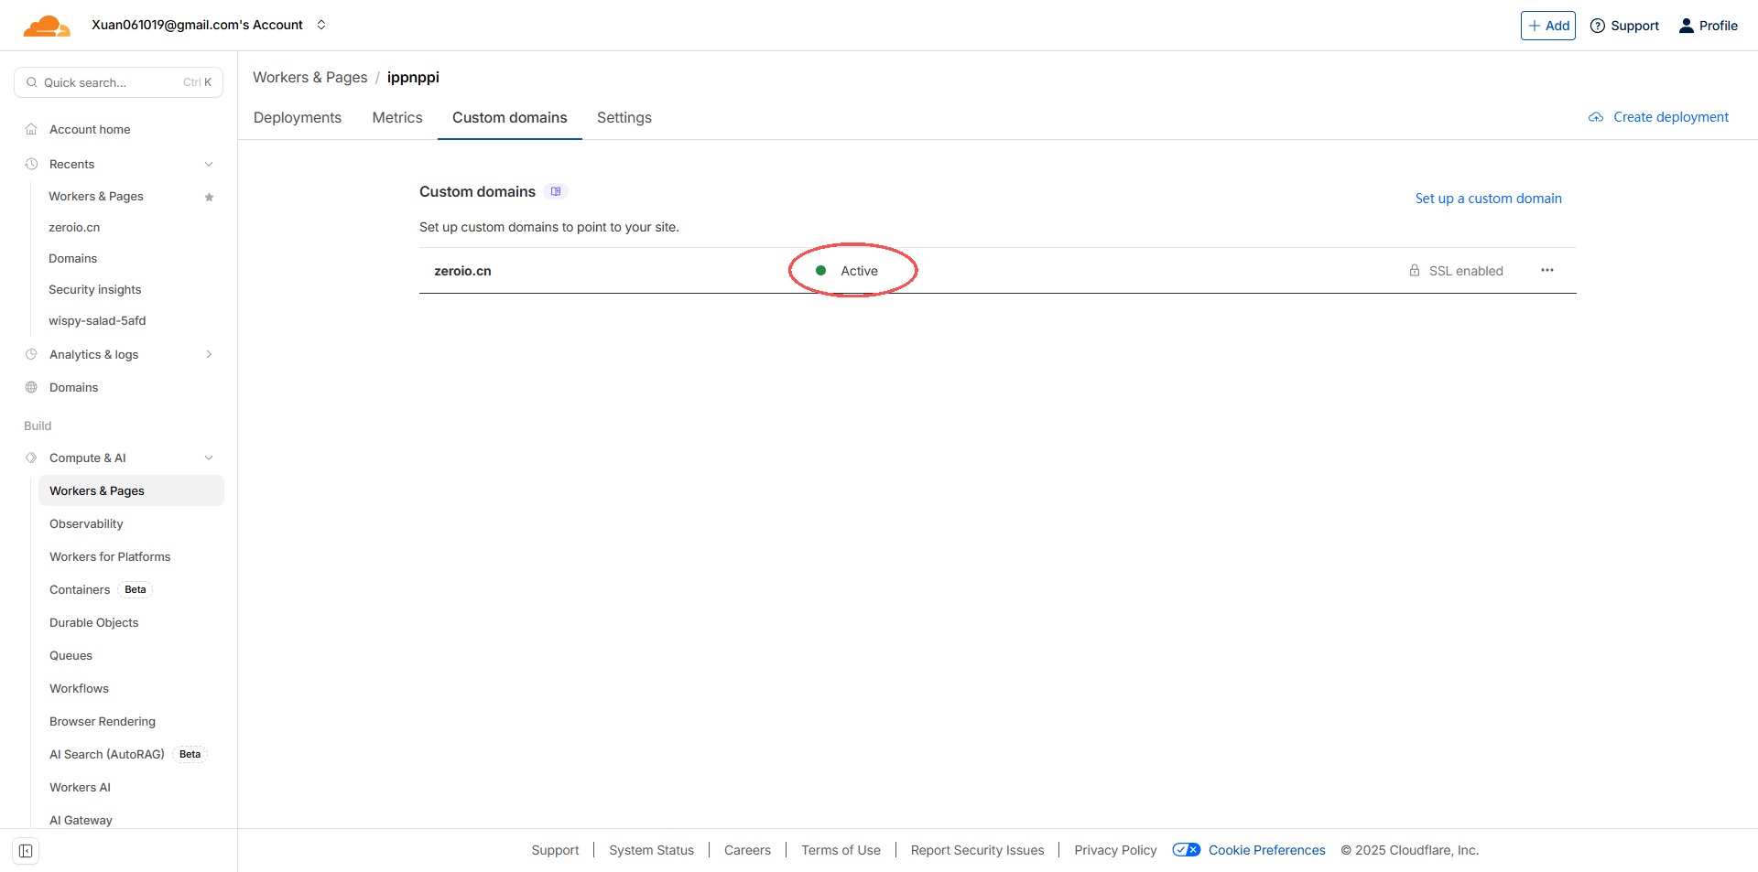Open the Profile menu
The image size is (1758, 872).
pos(1709,26)
